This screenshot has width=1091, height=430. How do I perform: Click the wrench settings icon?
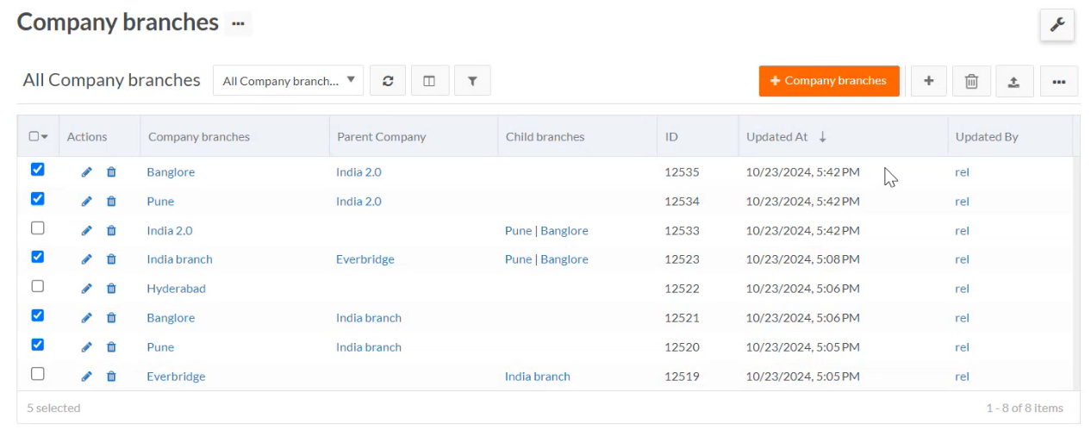[1057, 25]
